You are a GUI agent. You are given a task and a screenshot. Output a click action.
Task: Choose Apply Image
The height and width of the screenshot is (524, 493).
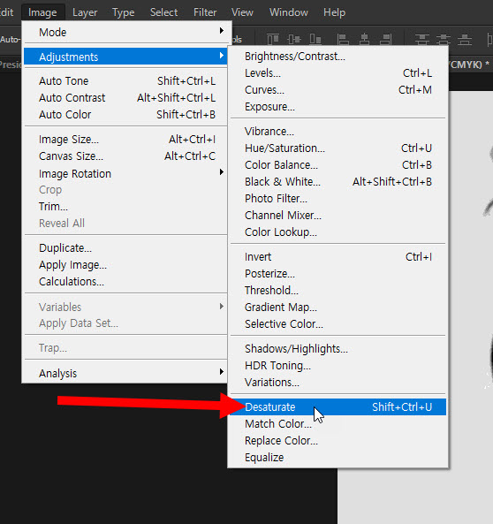point(125,265)
